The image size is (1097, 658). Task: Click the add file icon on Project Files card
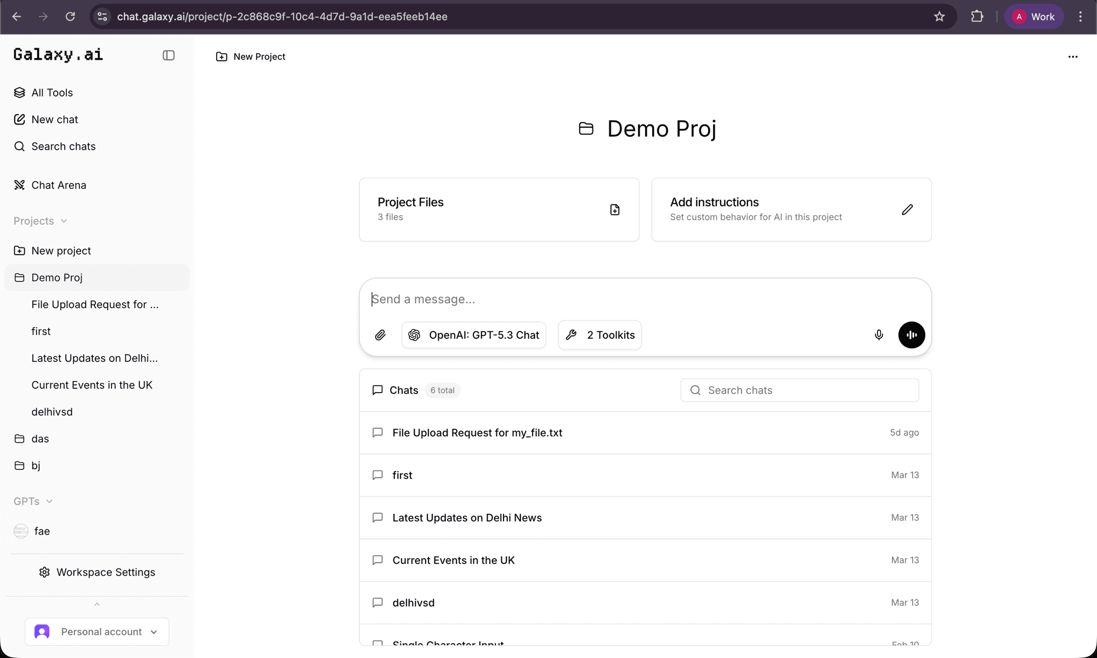[x=614, y=209]
